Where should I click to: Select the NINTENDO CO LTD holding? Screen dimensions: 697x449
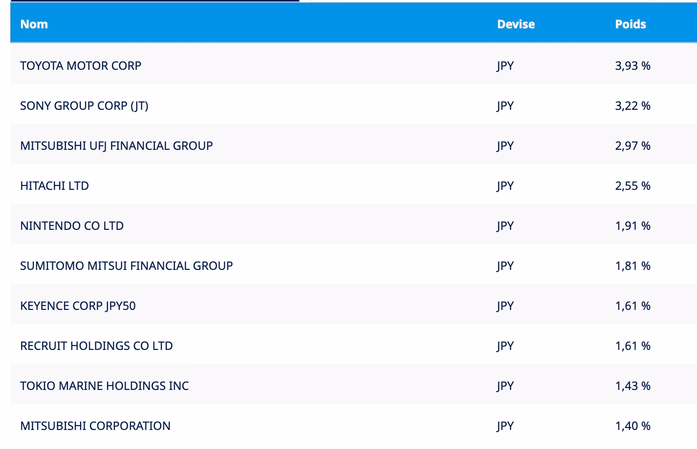coord(71,225)
